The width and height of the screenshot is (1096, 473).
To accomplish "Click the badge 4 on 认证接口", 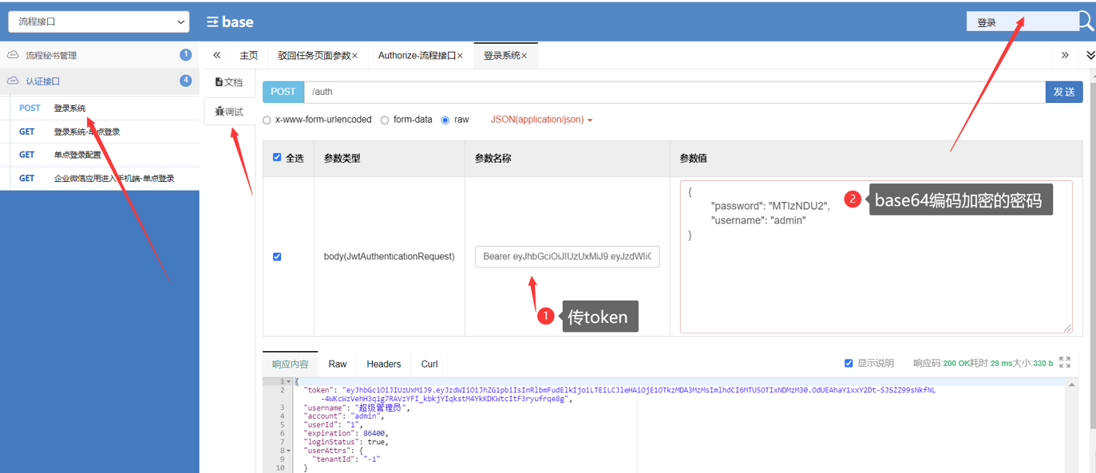I will (x=186, y=81).
